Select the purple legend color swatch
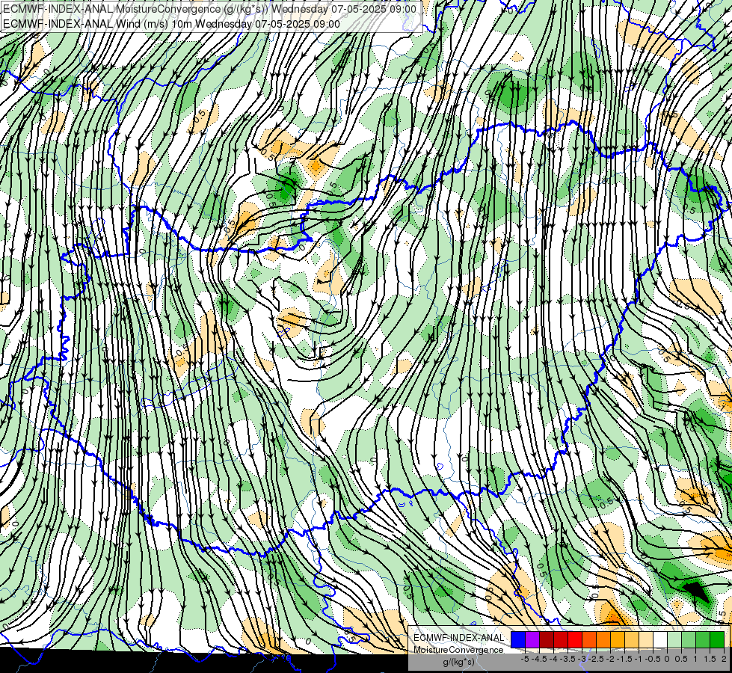This screenshot has width=732, height=673. [532, 639]
